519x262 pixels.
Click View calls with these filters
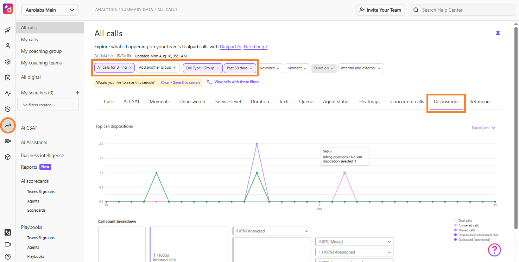pyautogui.click(x=237, y=82)
